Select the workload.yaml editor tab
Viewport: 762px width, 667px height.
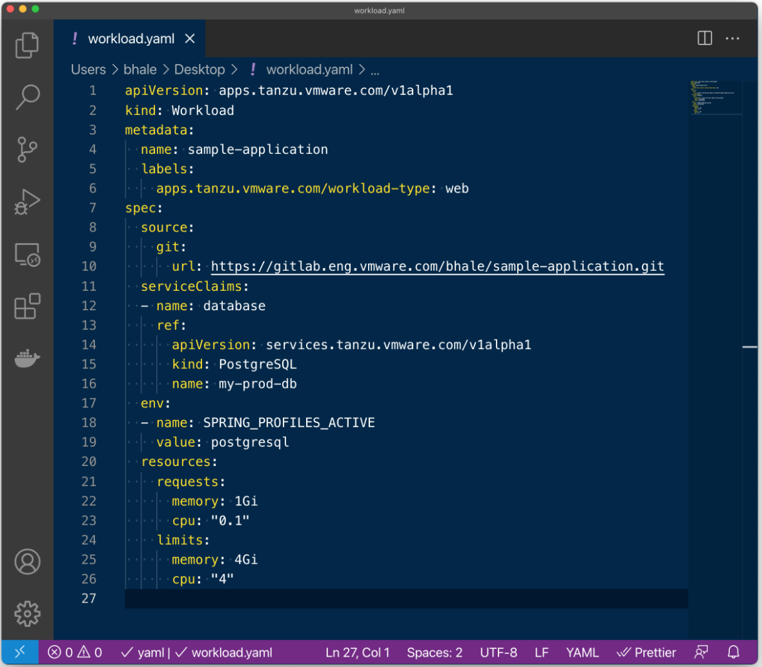131,39
